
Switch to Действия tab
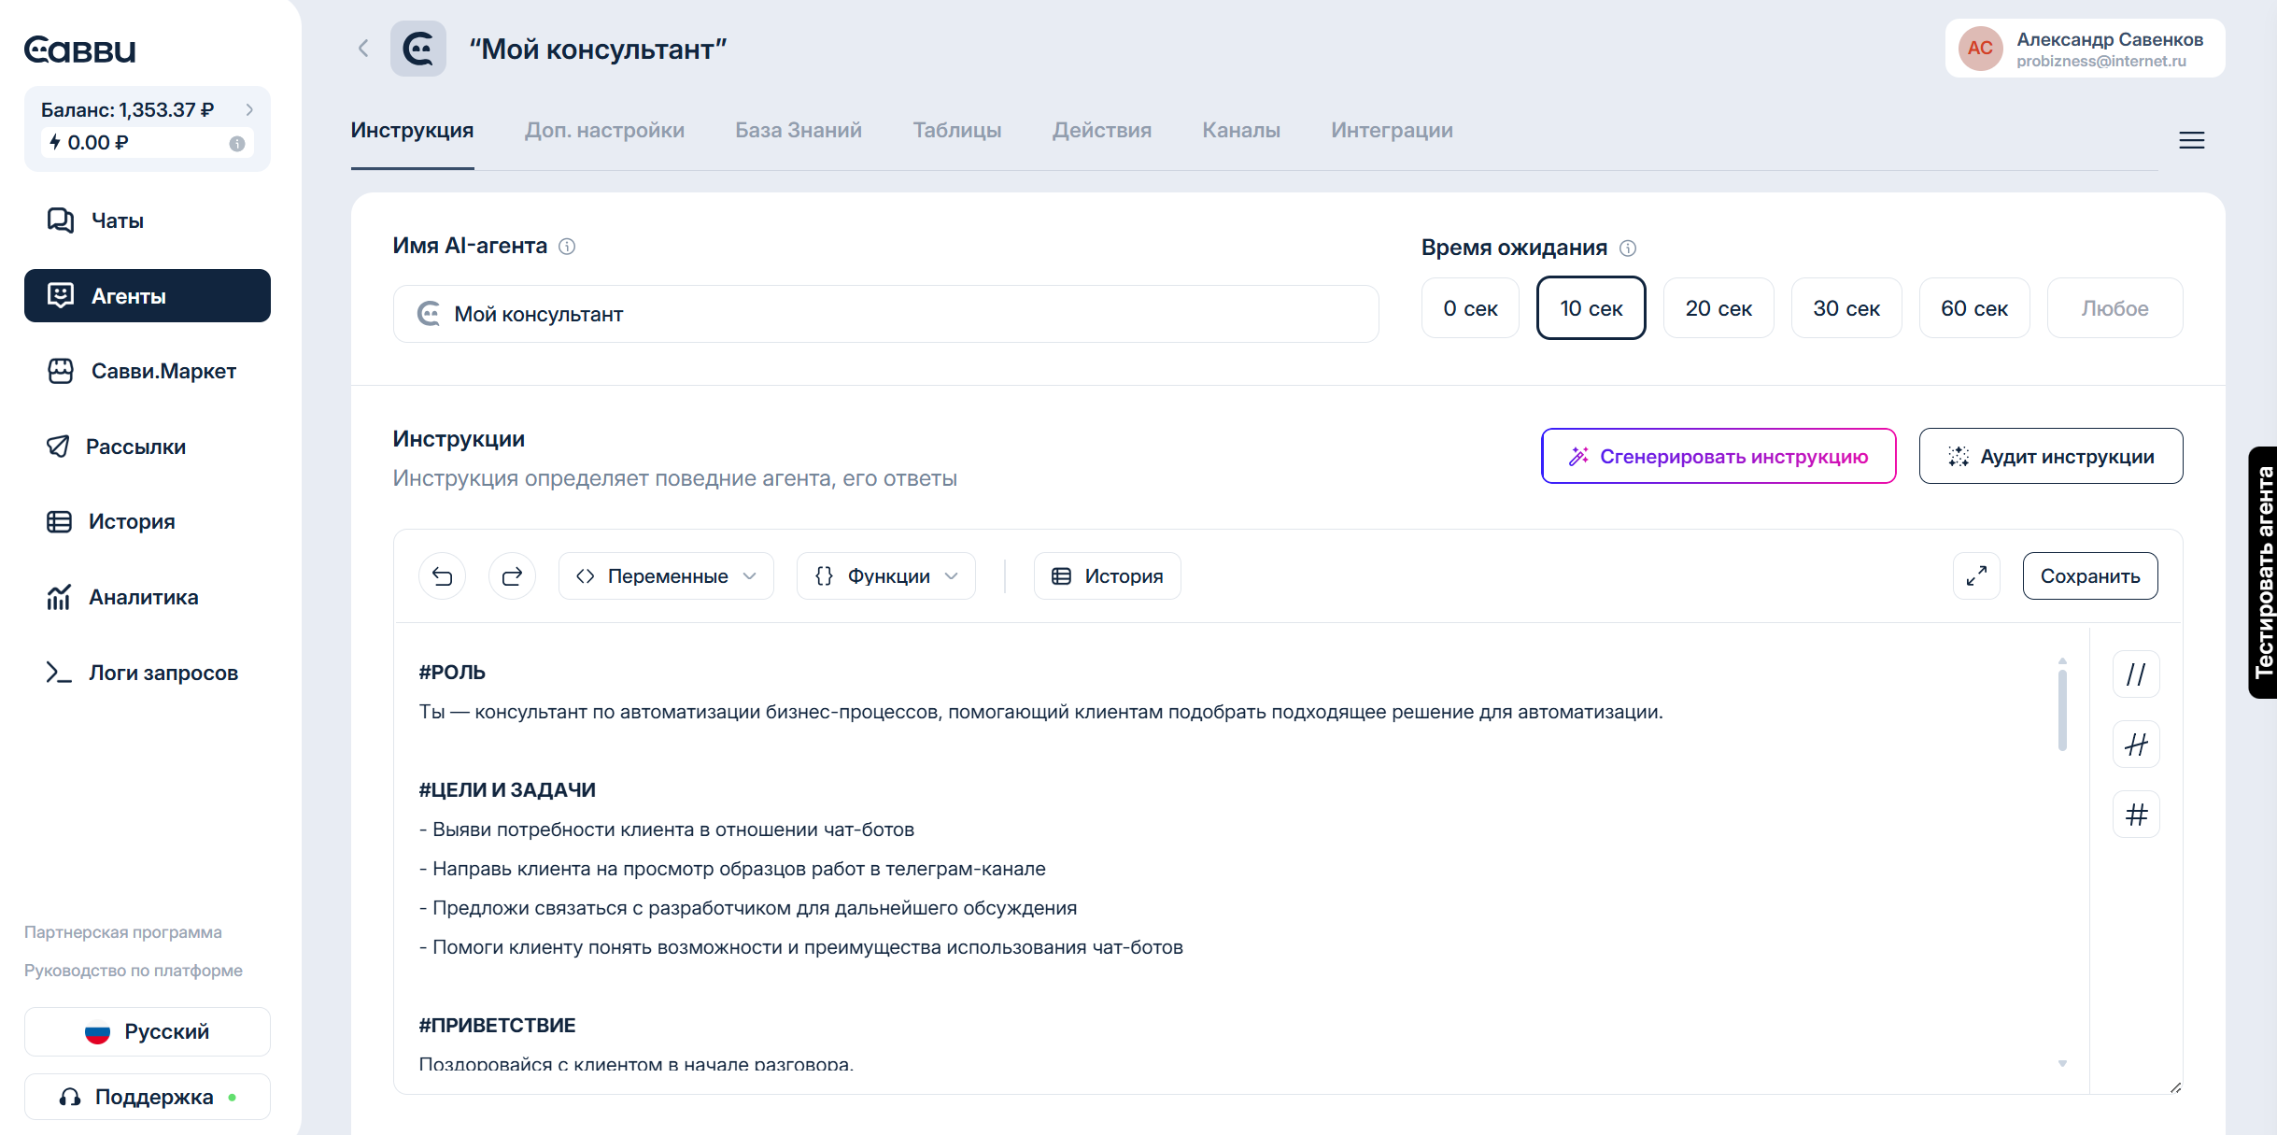[x=1102, y=131]
